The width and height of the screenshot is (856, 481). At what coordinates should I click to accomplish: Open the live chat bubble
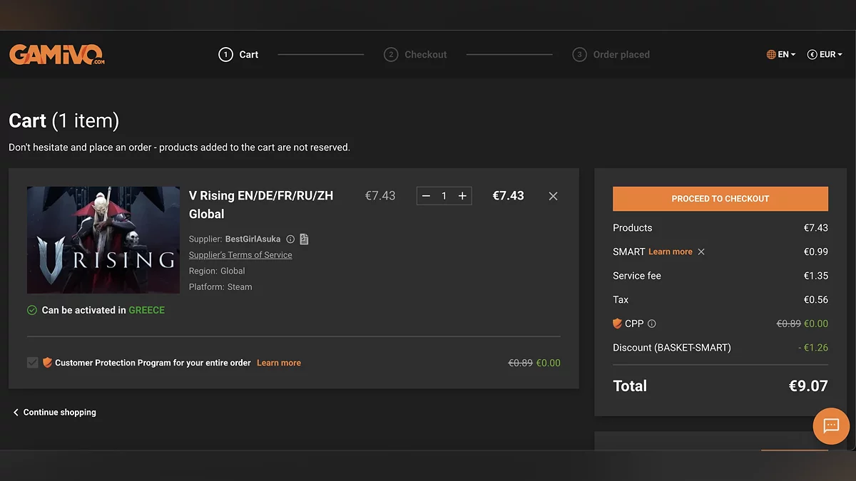point(831,426)
